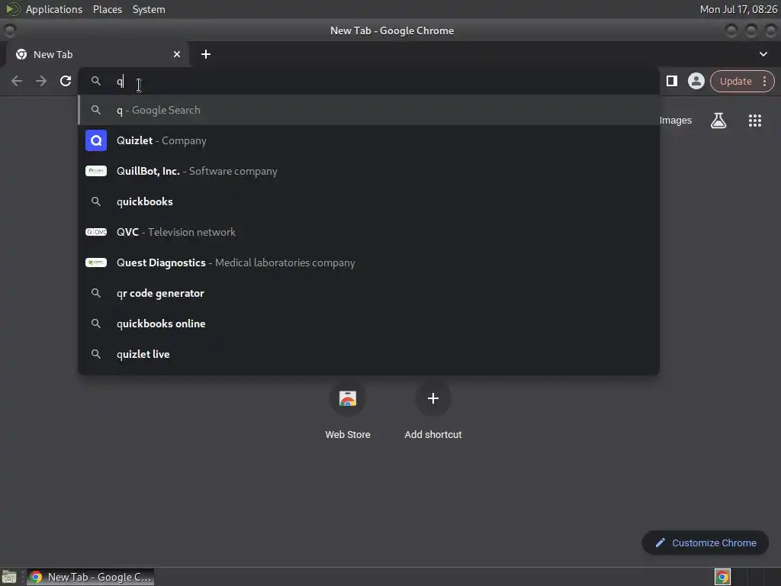Open the Chrome three-dot menu
781x586 pixels.
(x=764, y=81)
